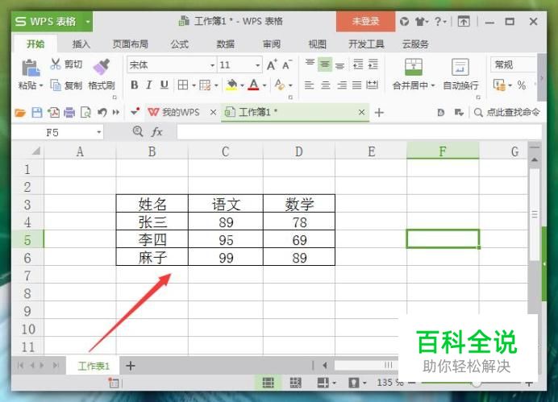The height and width of the screenshot is (402, 558).
Task: Click justify alignment icon
Action: point(356,85)
